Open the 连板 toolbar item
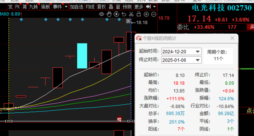The height and width of the screenshot is (136, 254). click(x=45, y=7)
